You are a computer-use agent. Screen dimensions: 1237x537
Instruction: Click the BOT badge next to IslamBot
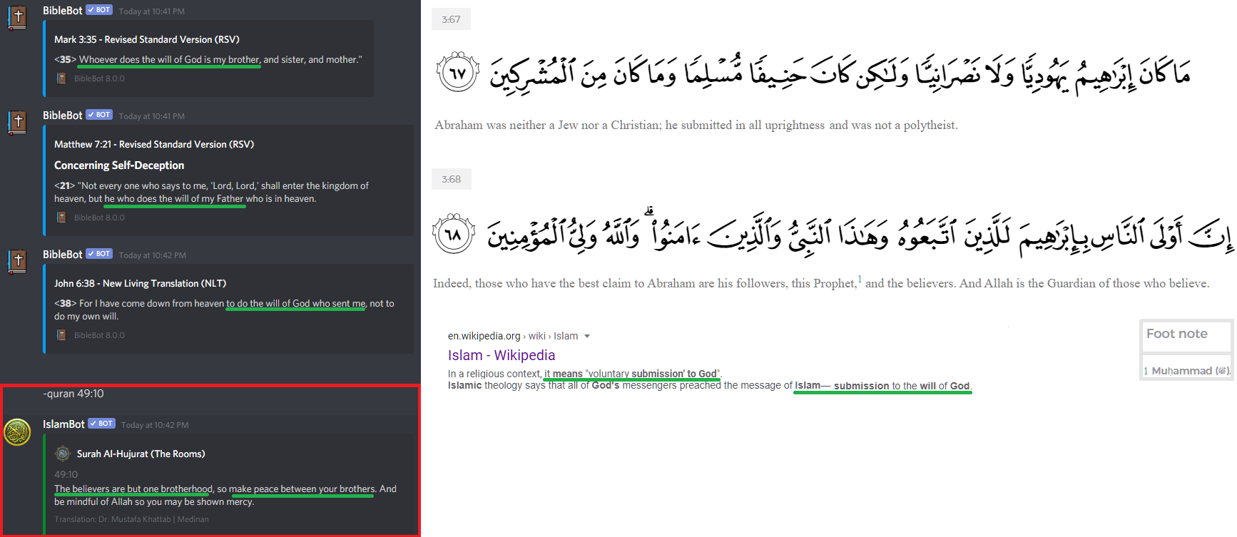coord(101,424)
